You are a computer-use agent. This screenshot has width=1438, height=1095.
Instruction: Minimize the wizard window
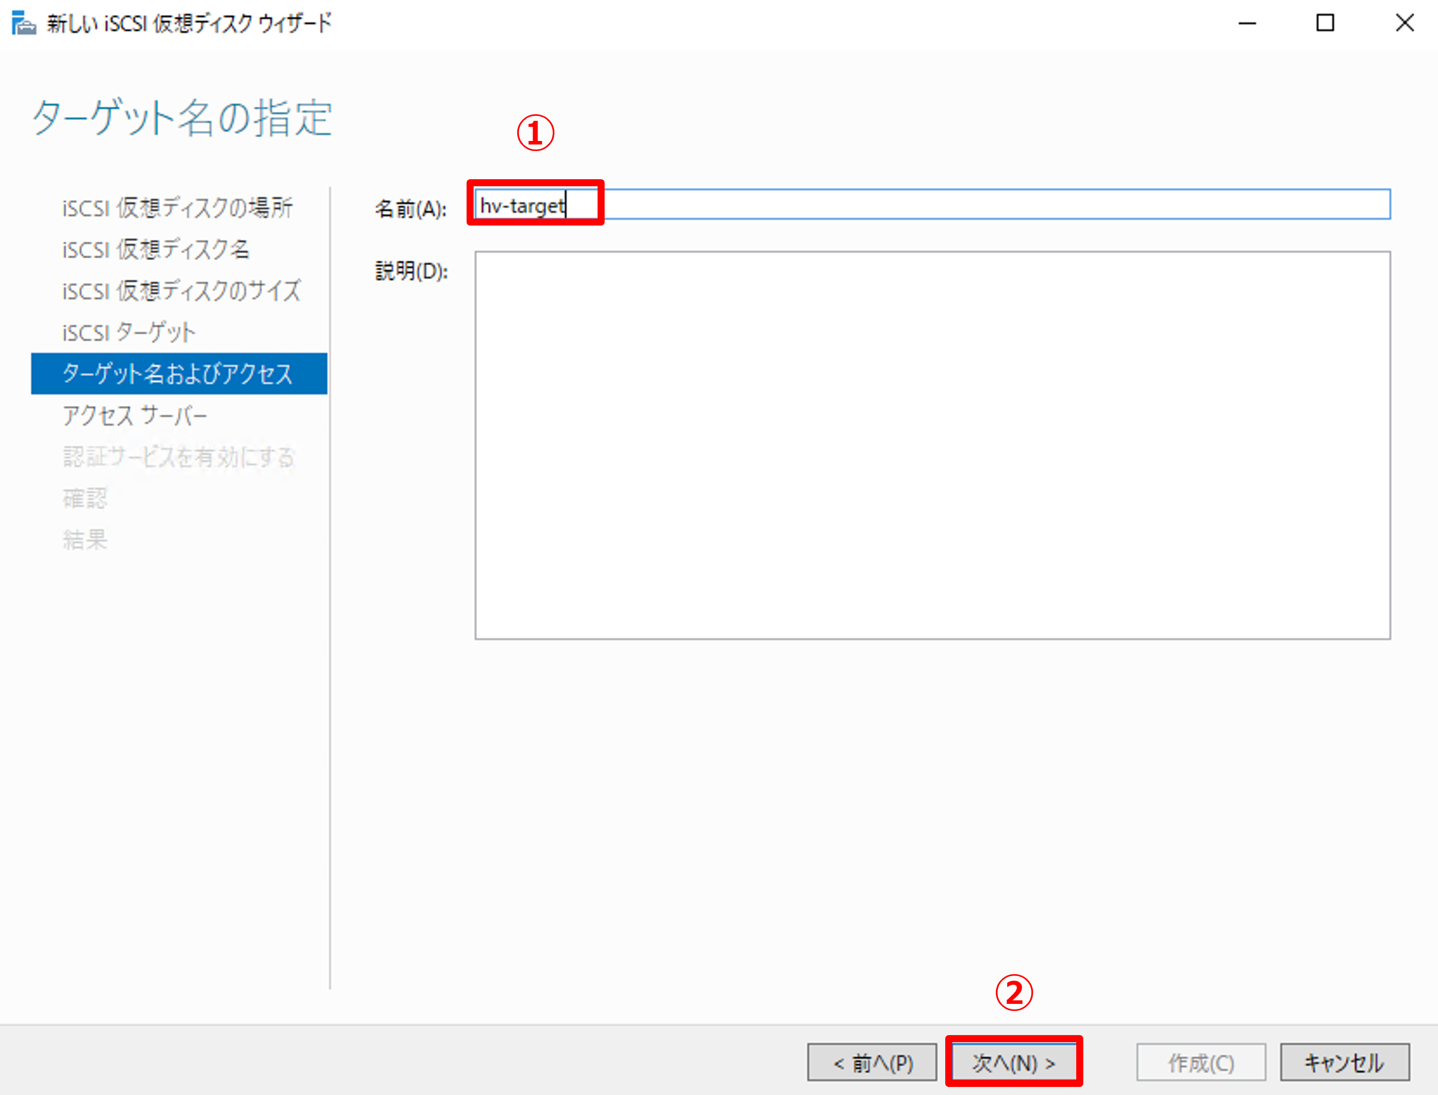pyautogui.click(x=1247, y=24)
